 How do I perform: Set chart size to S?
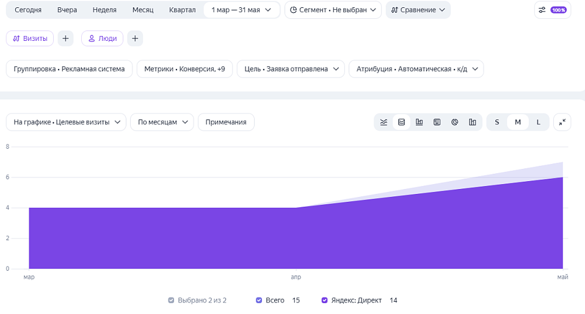(x=497, y=122)
